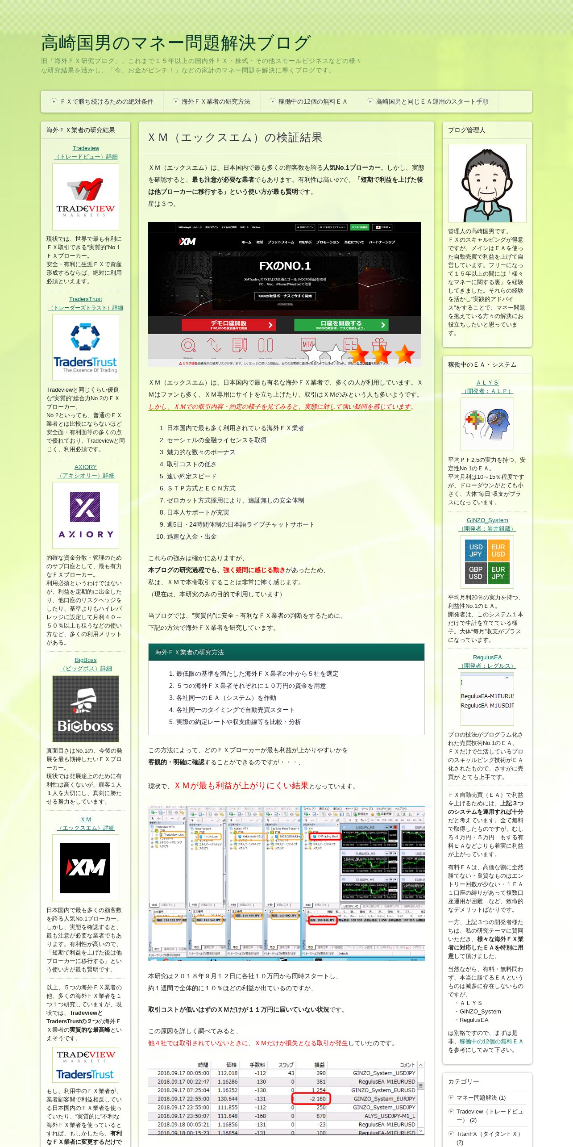Click the AXIORY purple logo image
Viewport: 573px width, 1147px height.
coord(86,515)
